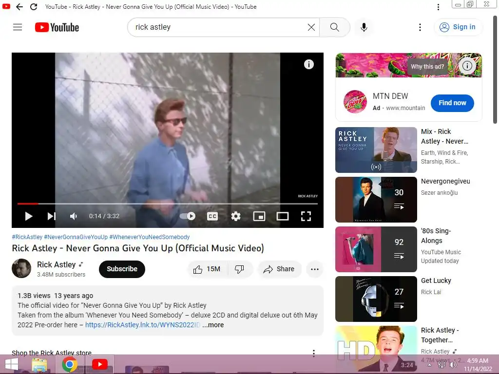
Task: Open File Explorer from taskbar
Action: pos(39,364)
